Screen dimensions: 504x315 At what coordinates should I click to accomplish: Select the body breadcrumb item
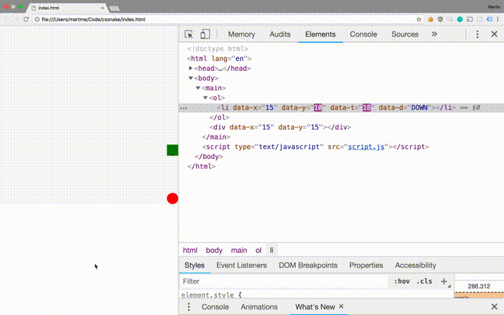(x=214, y=250)
